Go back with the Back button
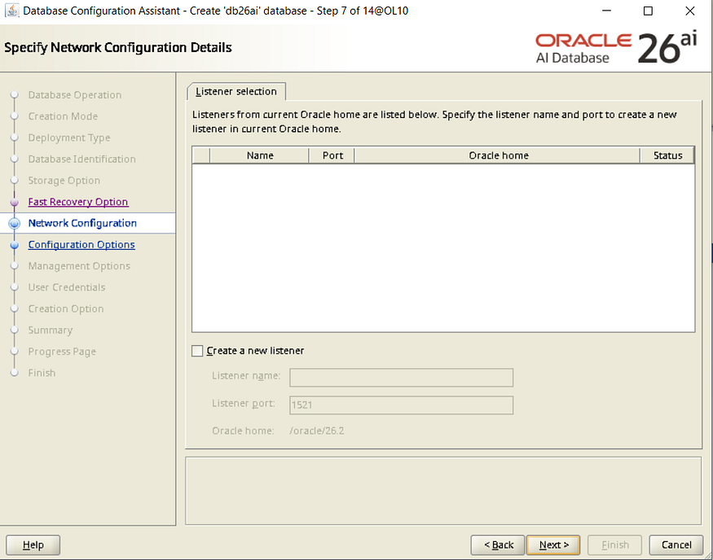713x560 pixels. pyautogui.click(x=498, y=545)
